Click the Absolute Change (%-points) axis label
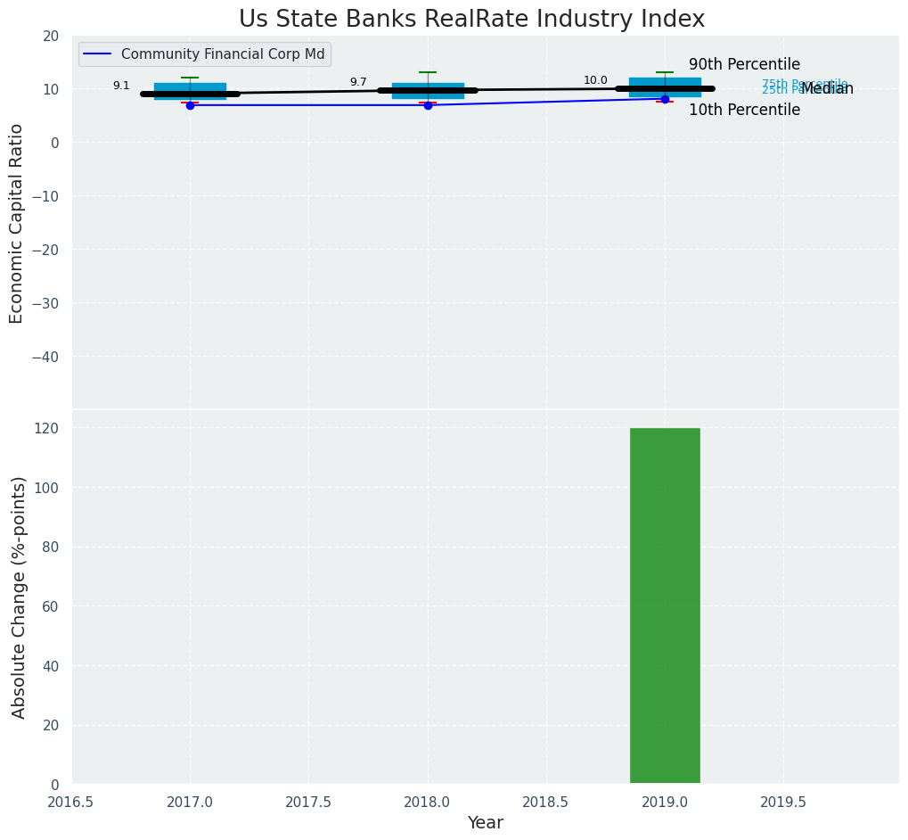 pos(19,597)
